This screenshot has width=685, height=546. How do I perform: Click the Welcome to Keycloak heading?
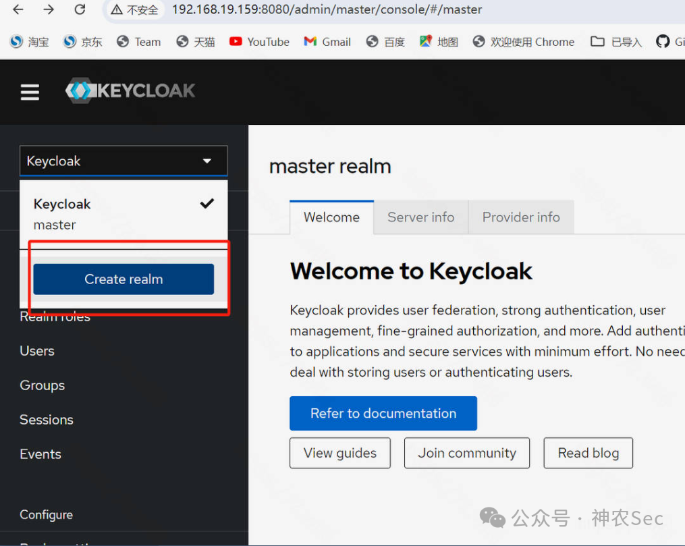[411, 271]
